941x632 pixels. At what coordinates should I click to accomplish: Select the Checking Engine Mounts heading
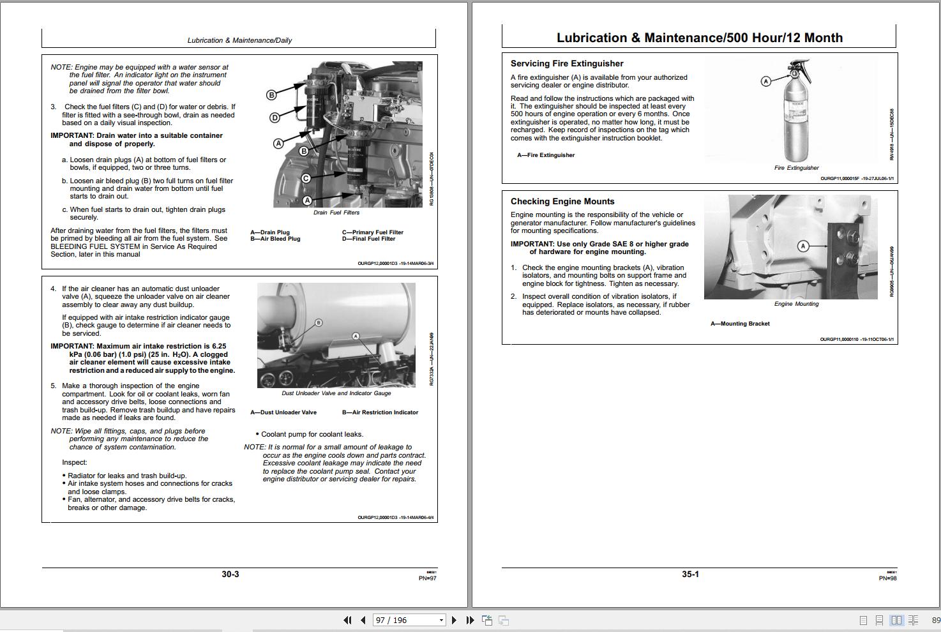point(562,201)
